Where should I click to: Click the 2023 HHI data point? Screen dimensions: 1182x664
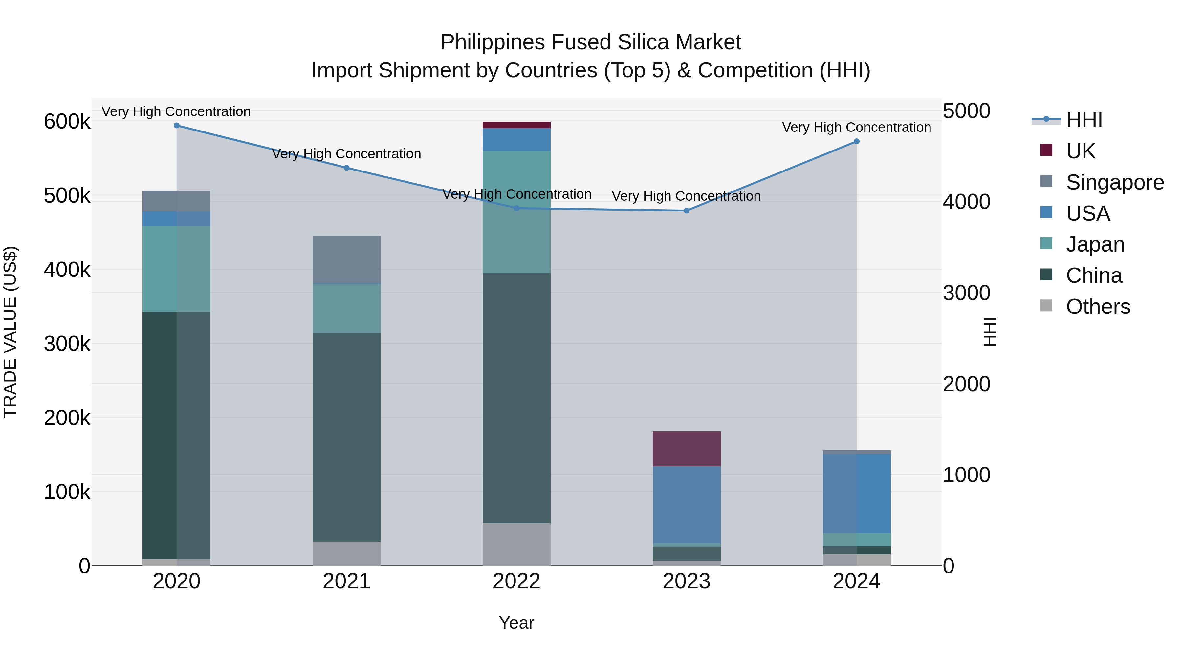coord(687,211)
